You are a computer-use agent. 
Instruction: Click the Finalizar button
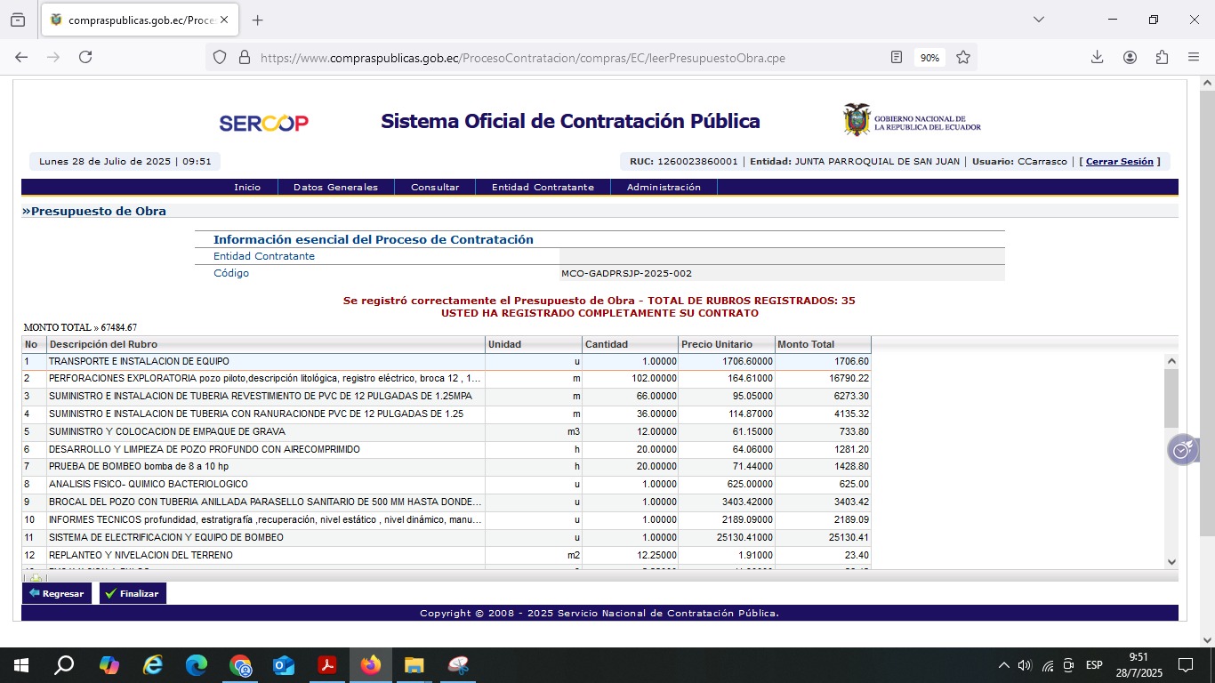point(133,593)
